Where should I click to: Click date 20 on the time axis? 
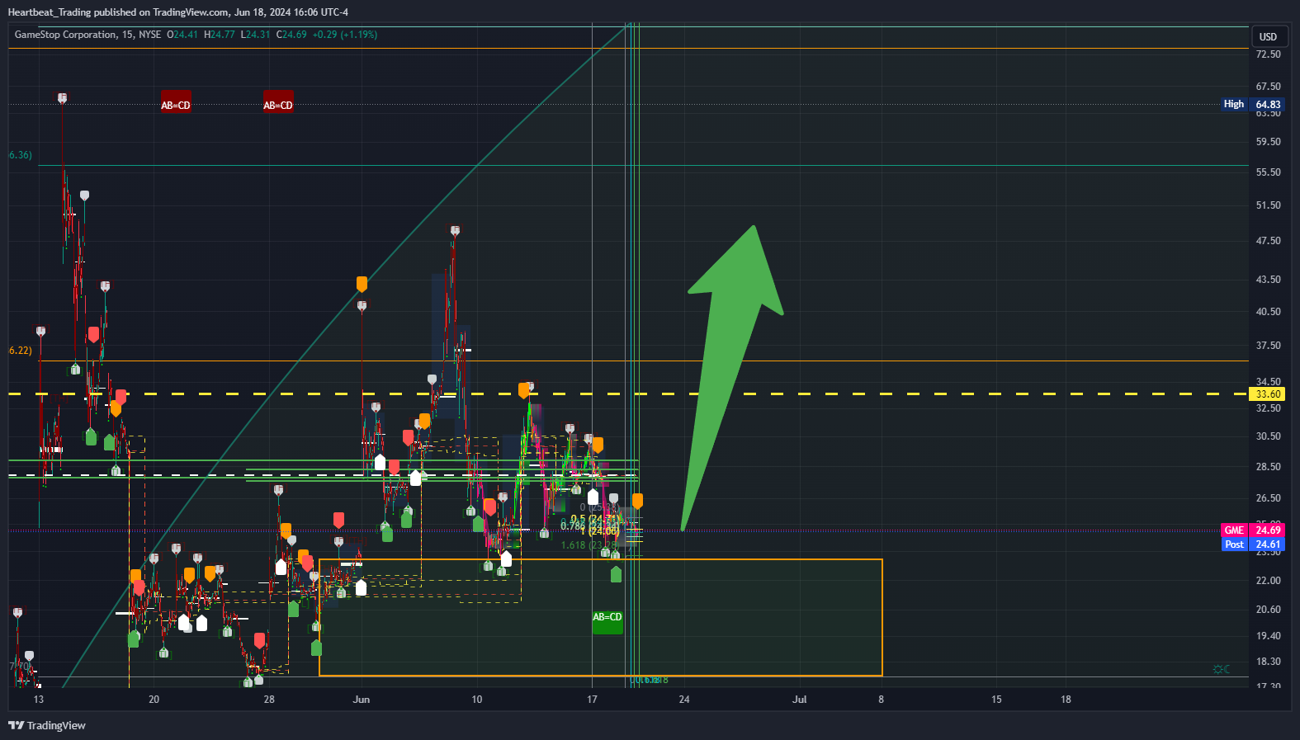[154, 700]
